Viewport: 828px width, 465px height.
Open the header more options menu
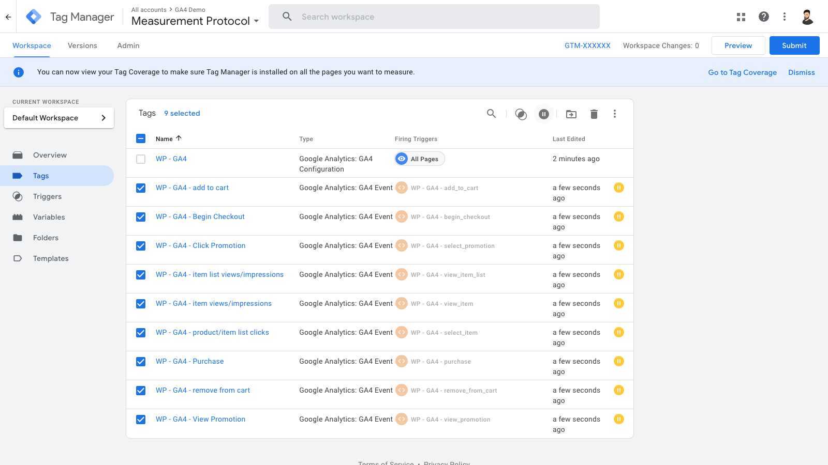785,17
